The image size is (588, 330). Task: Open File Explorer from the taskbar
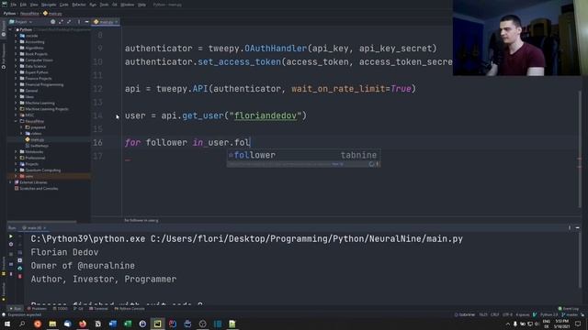click(x=52, y=324)
